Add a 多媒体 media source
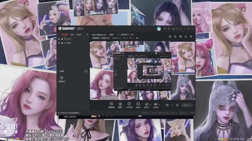 click(x=138, y=105)
